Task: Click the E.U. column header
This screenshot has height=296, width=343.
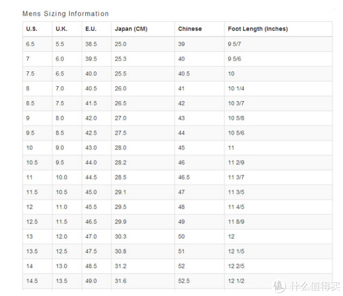Action: (x=91, y=29)
